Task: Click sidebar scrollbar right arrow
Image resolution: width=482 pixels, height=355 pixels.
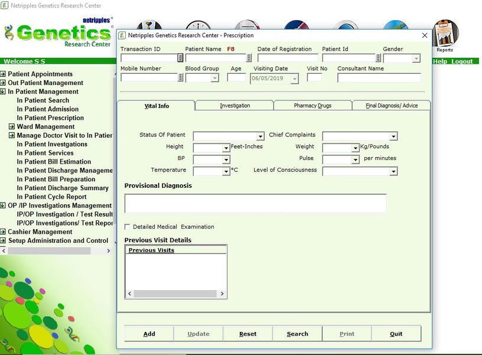Action: point(108,251)
